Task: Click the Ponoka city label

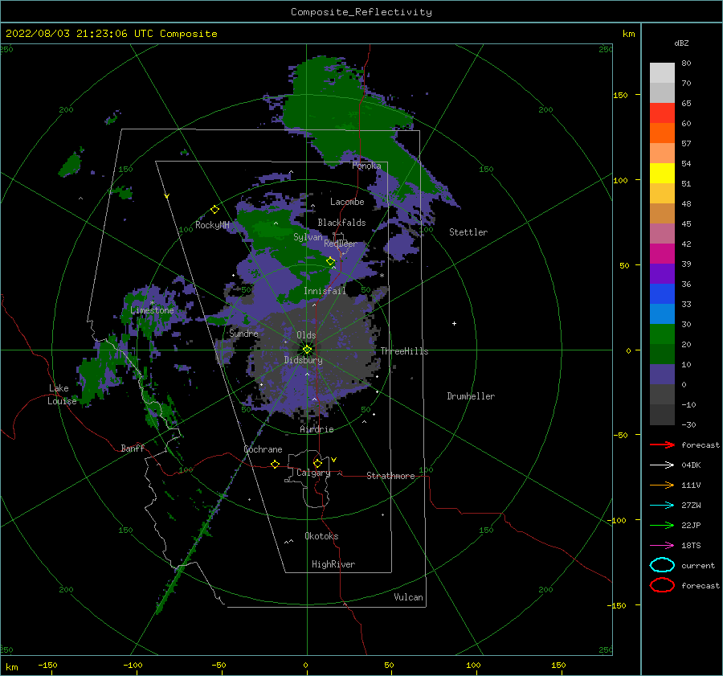Action: [366, 166]
